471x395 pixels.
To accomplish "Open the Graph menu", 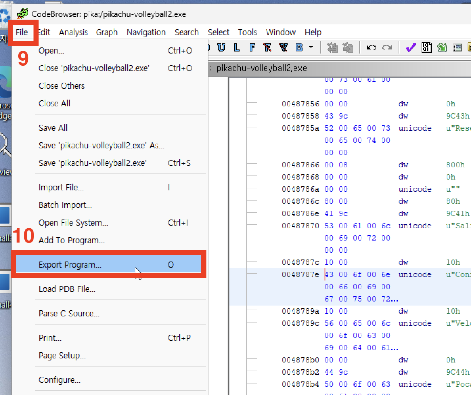I will coord(107,32).
